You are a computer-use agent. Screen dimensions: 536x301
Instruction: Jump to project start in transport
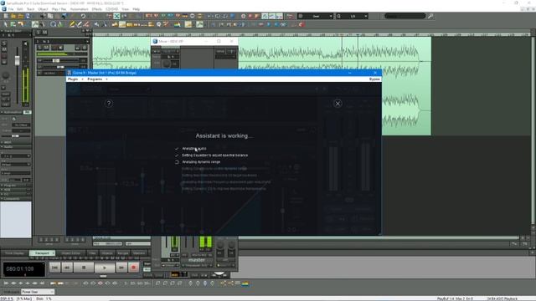(x=54, y=268)
